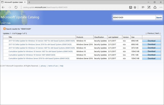Download Windows Server 2016 Cumulative Update 1054.5 MB
The height and width of the screenshot is (105, 164).
(151, 58)
